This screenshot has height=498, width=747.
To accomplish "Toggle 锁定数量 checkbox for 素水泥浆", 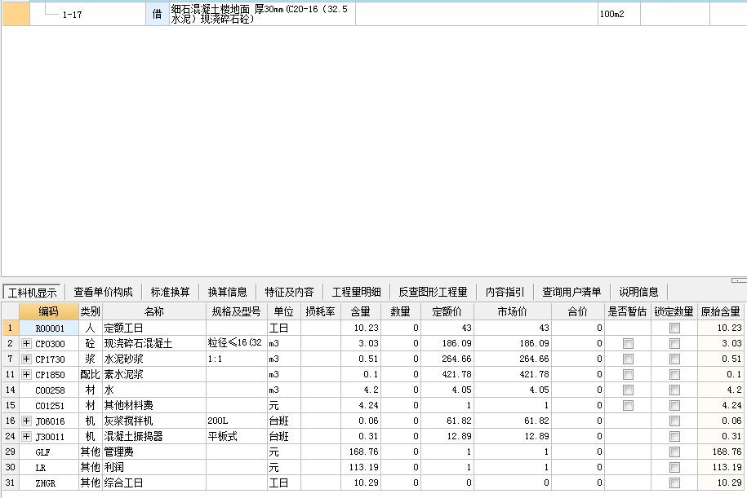I will click(674, 374).
